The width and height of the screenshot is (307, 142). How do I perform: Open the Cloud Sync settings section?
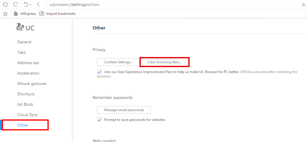pos(27,115)
